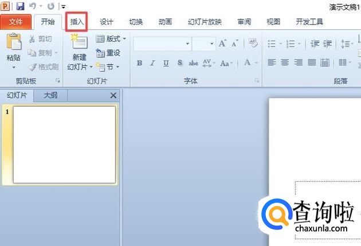Close the slides/outline pane

click(x=113, y=95)
